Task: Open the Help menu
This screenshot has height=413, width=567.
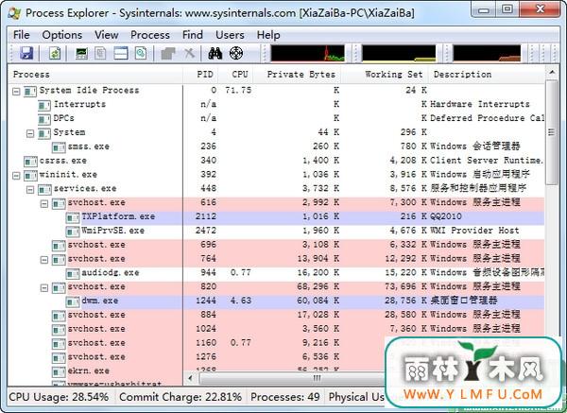Action: [x=268, y=35]
